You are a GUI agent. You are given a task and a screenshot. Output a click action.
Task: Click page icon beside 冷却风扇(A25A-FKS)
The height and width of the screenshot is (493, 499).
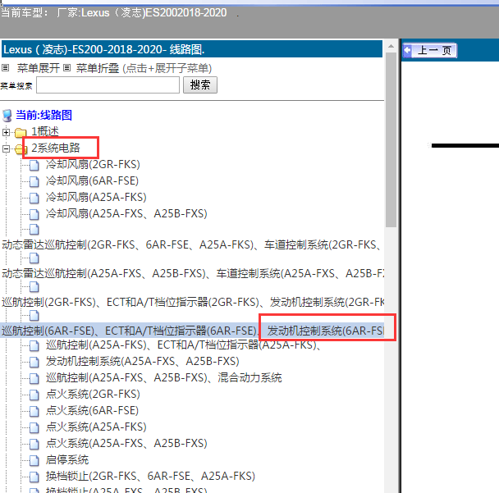34,198
